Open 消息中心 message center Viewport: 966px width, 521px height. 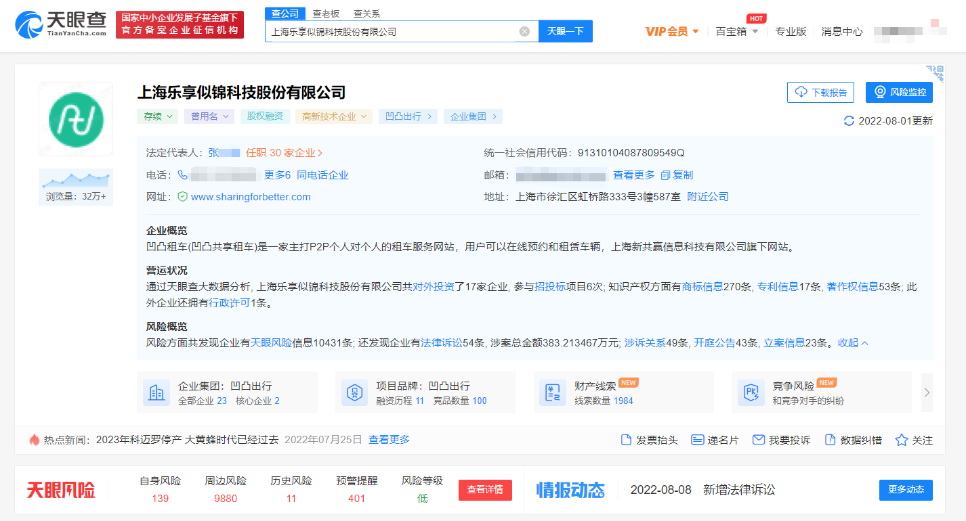point(842,31)
